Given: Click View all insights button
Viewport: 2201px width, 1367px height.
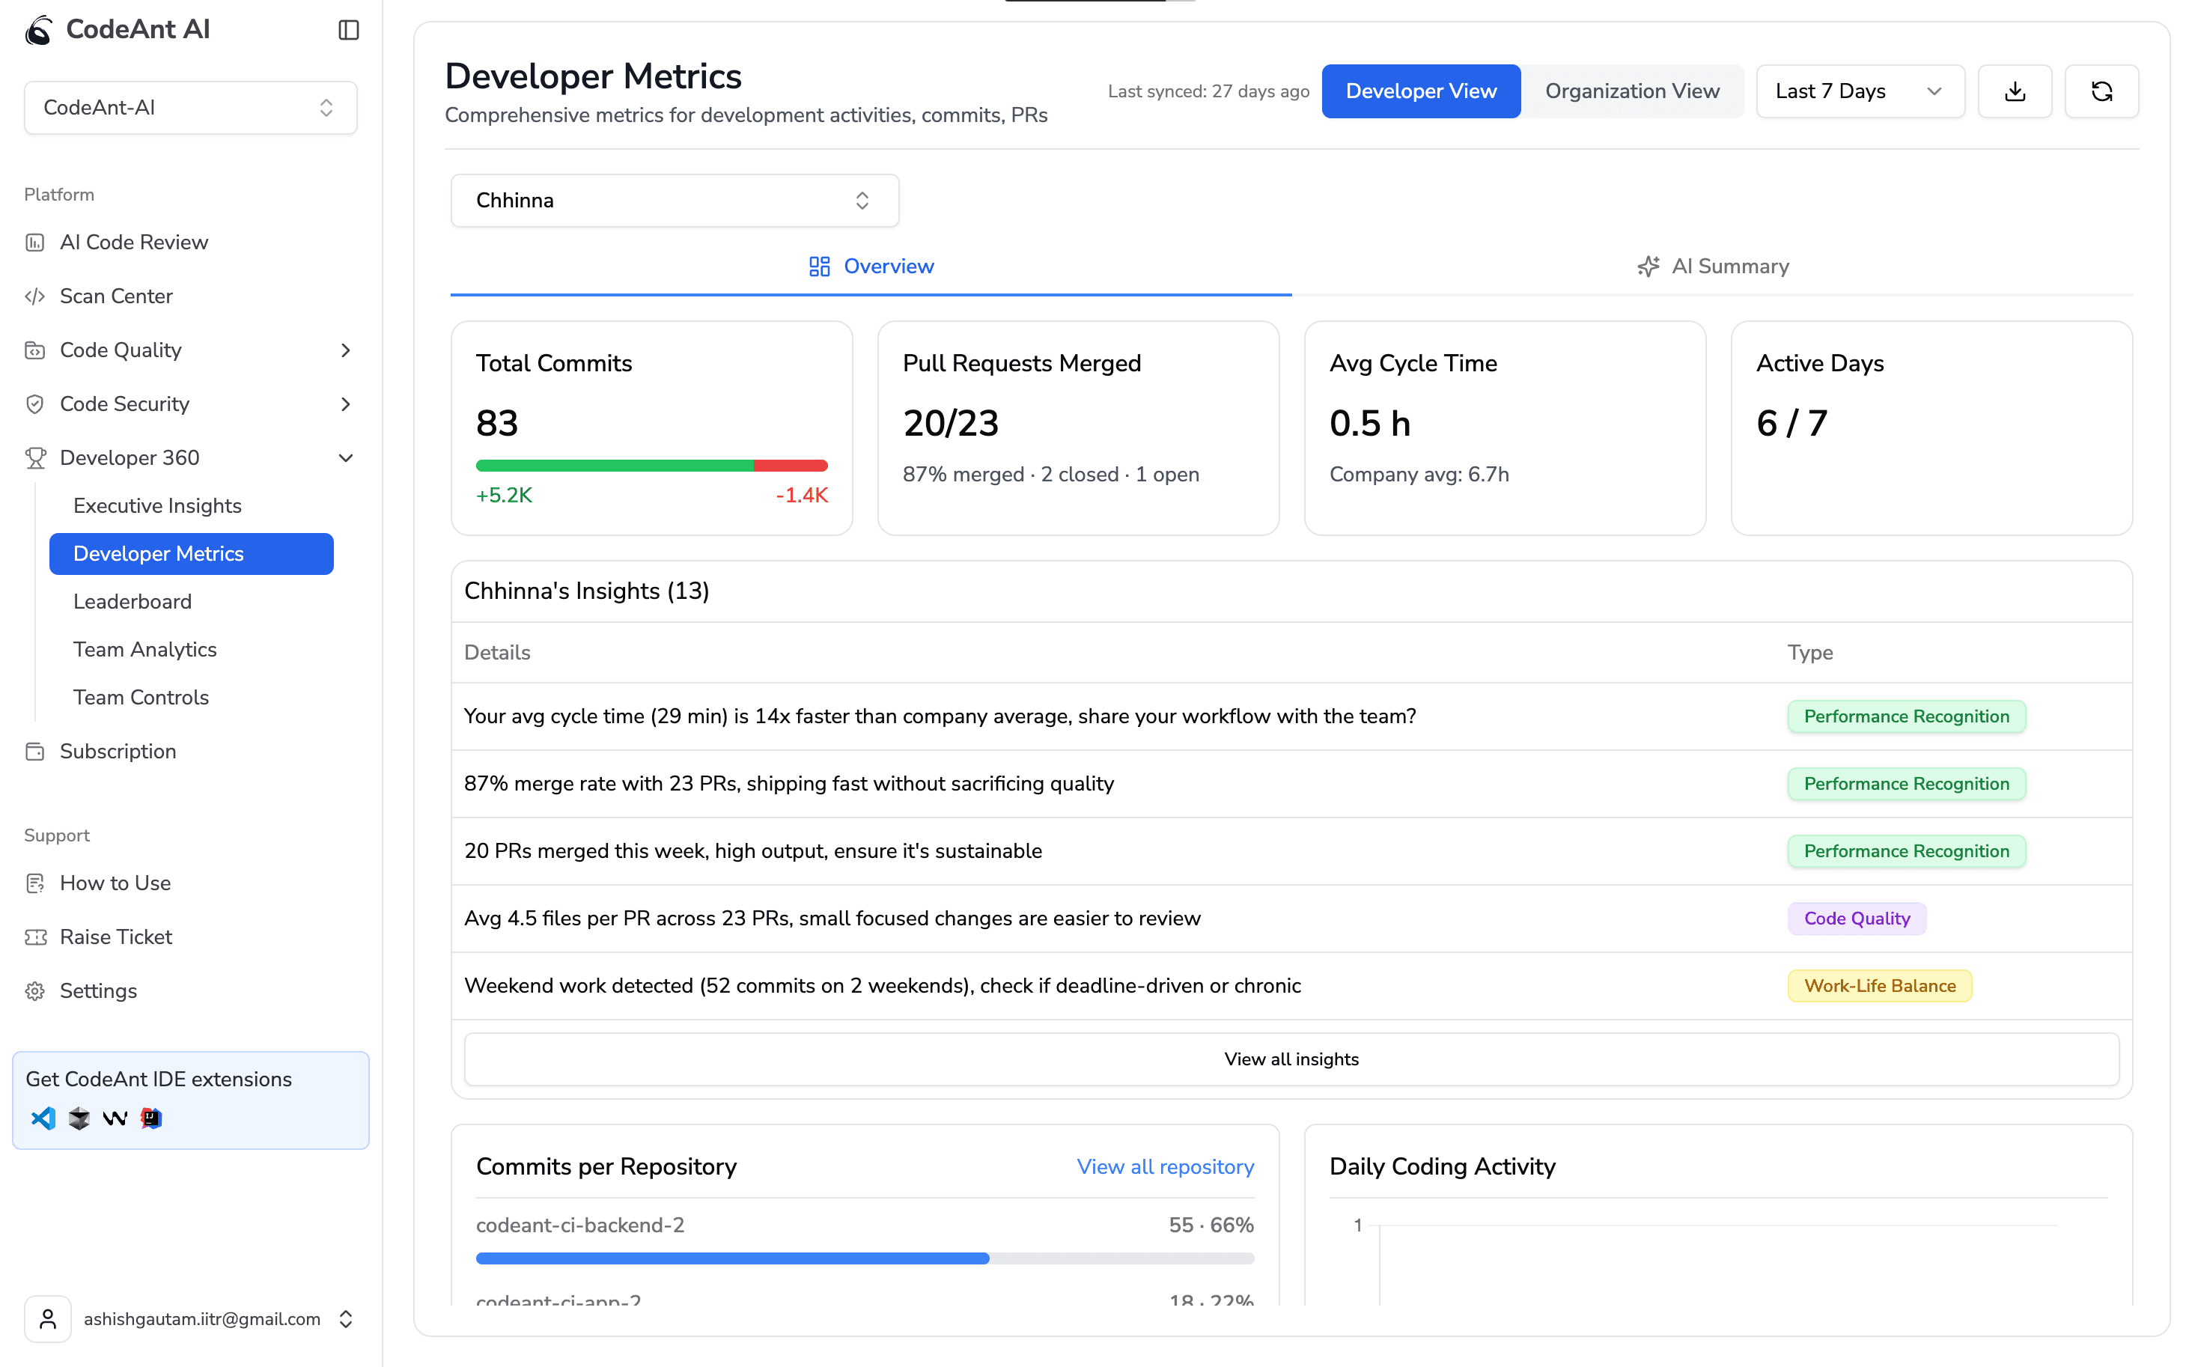Looking at the screenshot, I should 1290,1059.
